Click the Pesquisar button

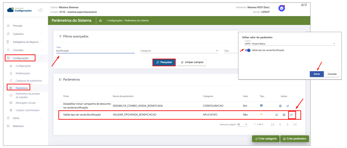[x=164, y=62]
